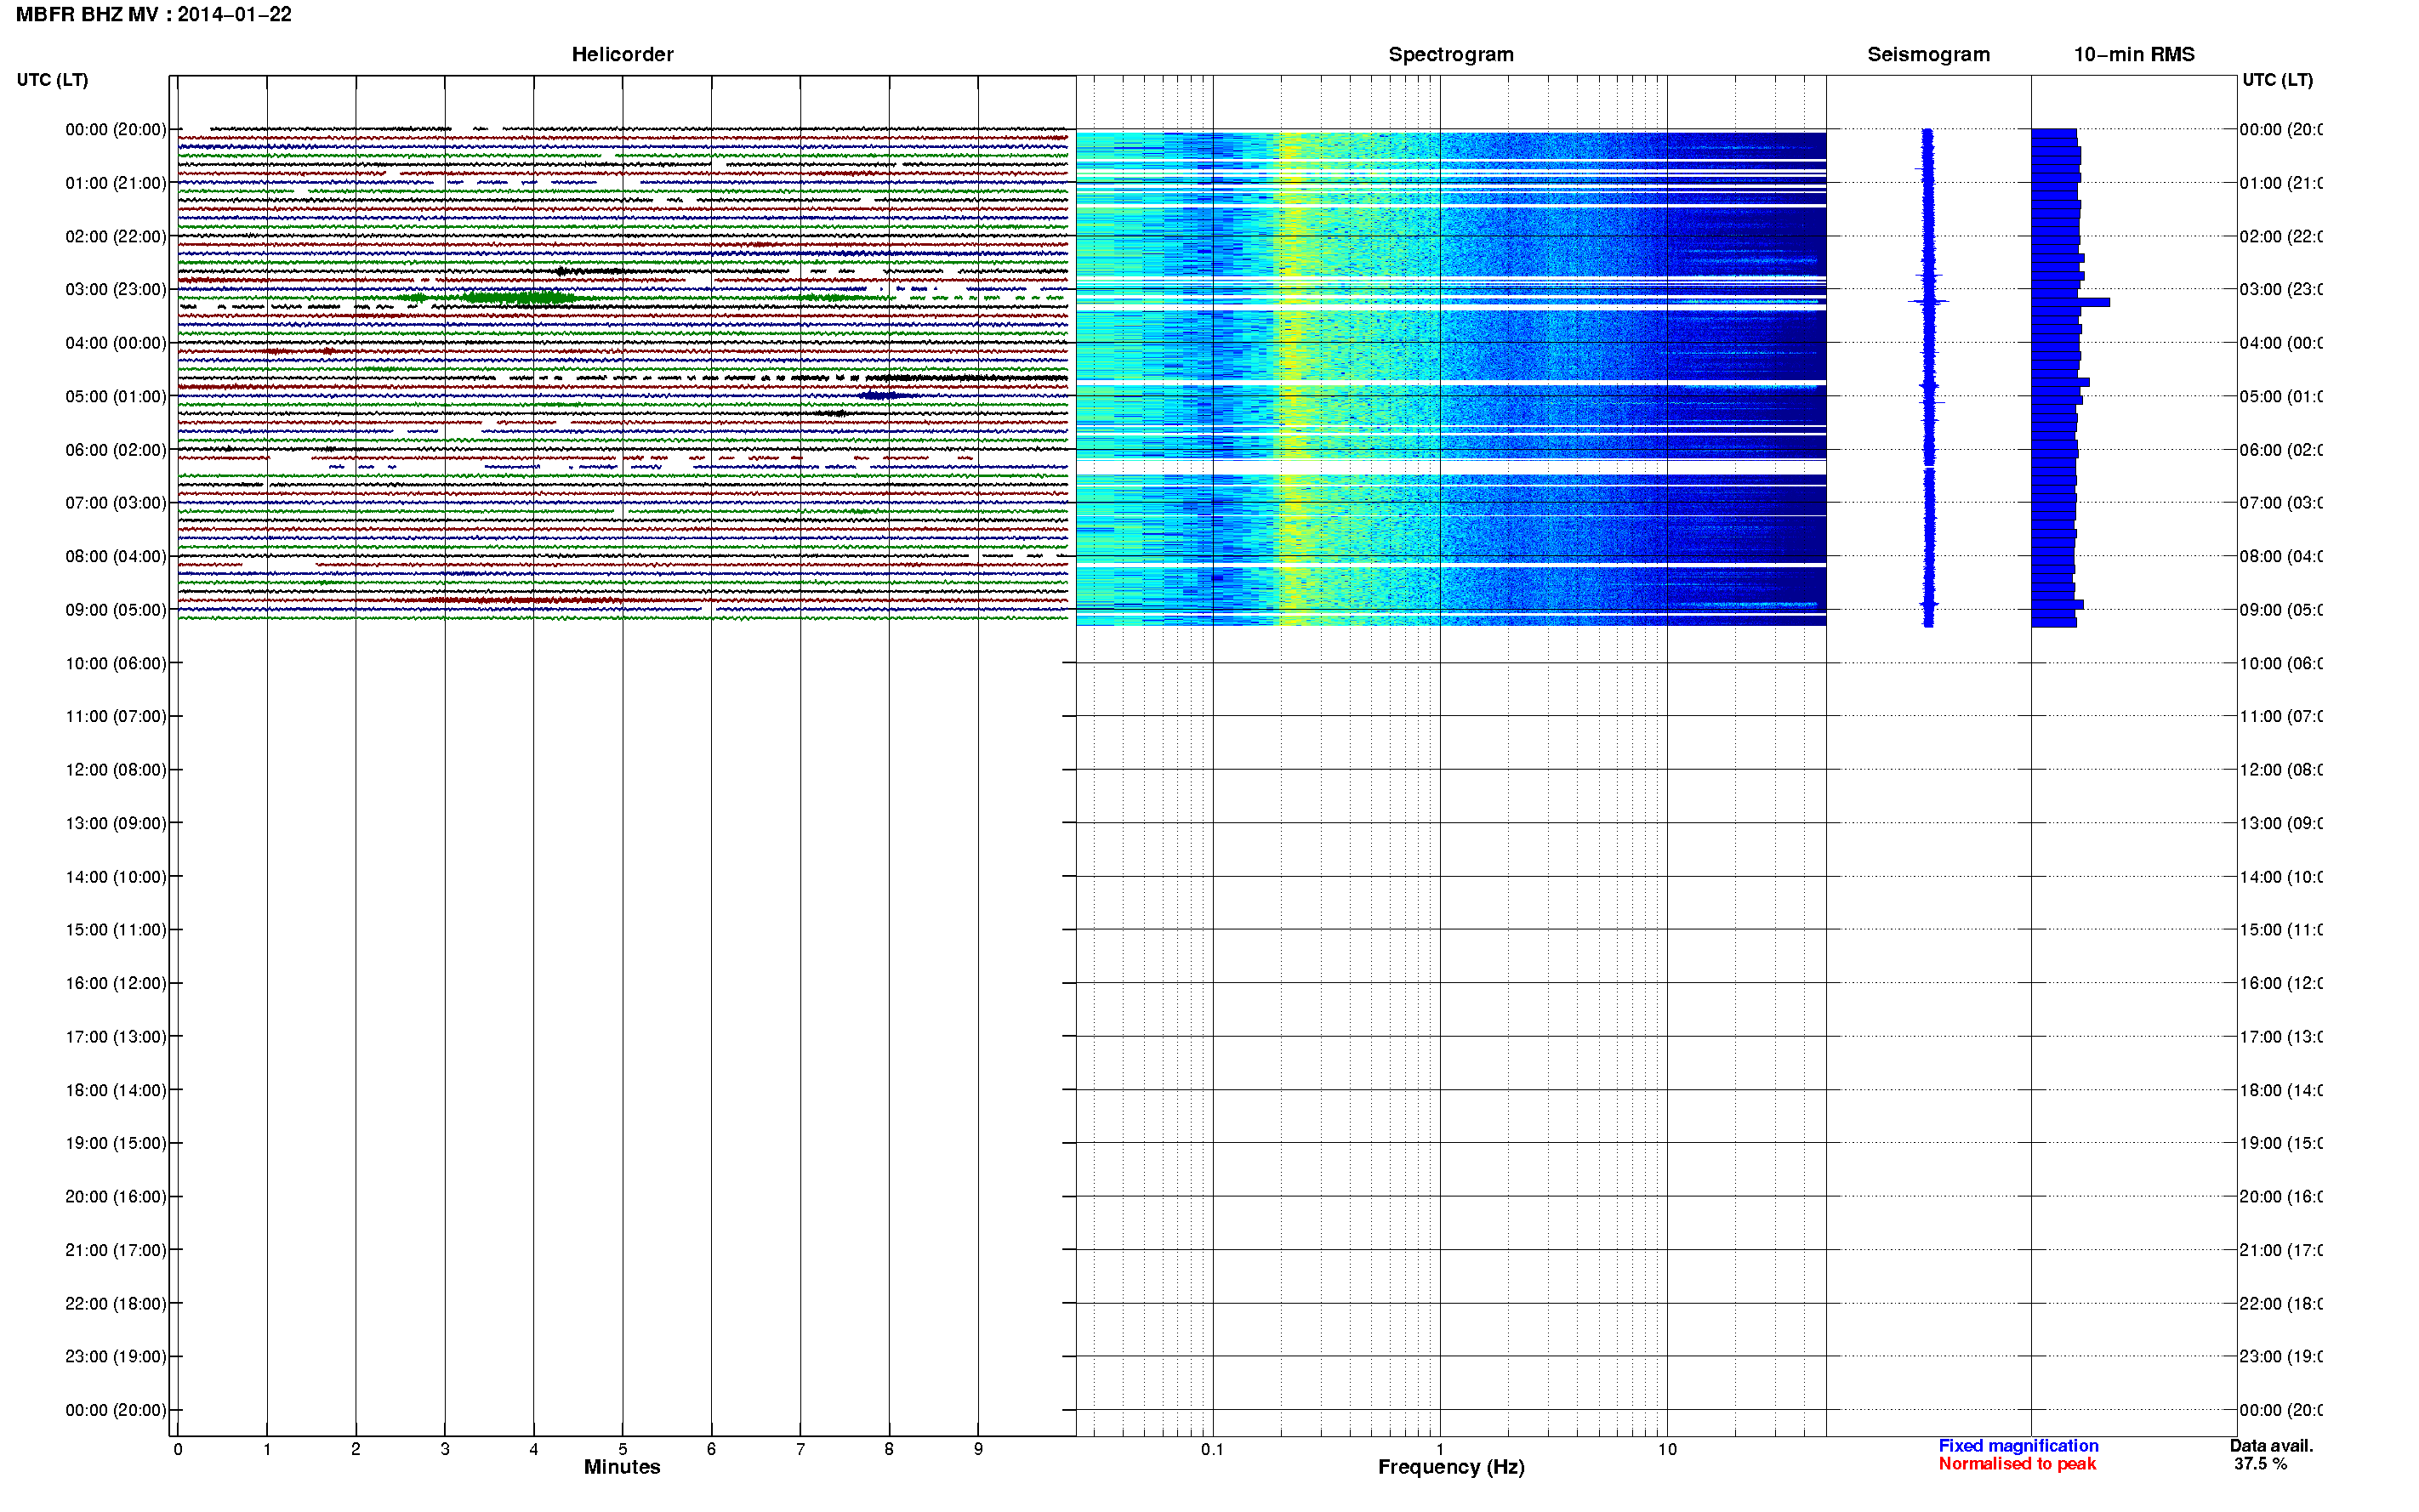The height and width of the screenshot is (1512, 2419).
Task: Click the 'MBFR BHZ MV : 2014-01-22' title
Action: coord(154,14)
